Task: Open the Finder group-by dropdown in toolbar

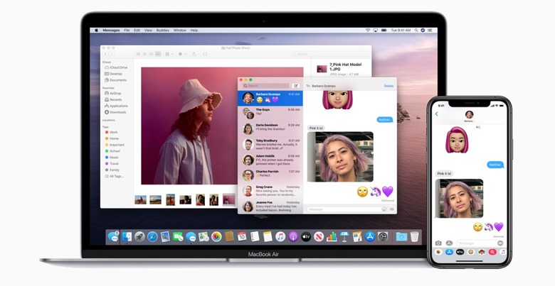Action: click(169, 53)
